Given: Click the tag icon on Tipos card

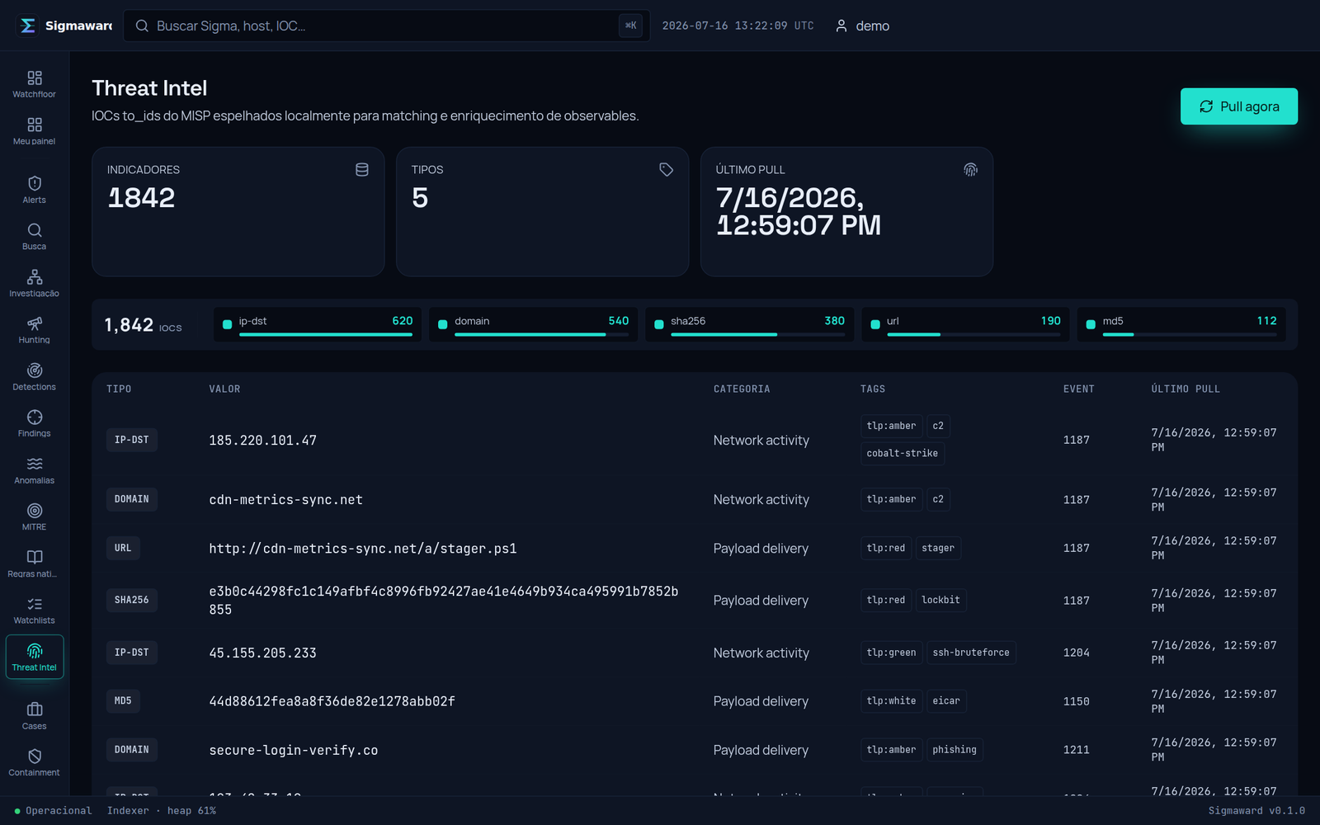Looking at the screenshot, I should 667,169.
